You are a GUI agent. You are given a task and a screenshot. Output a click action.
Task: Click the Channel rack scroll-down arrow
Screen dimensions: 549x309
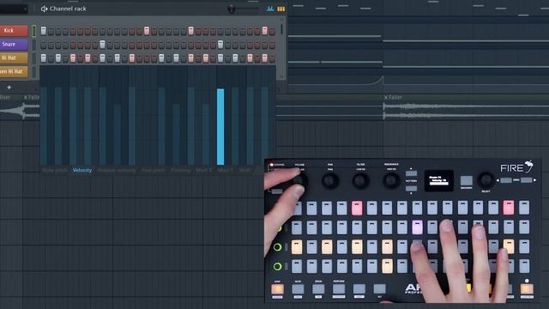tap(282, 76)
